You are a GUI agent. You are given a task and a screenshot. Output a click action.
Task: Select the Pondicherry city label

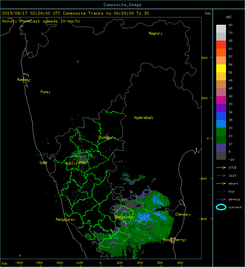174,240
